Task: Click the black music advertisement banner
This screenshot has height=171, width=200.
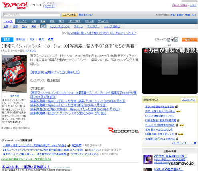Action: (x=170, y=71)
